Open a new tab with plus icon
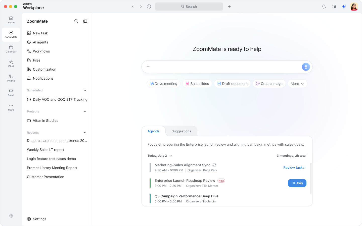 (x=229, y=7)
